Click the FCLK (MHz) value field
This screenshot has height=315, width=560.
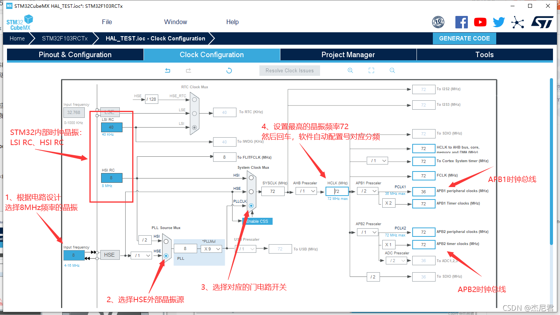(x=423, y=175)
